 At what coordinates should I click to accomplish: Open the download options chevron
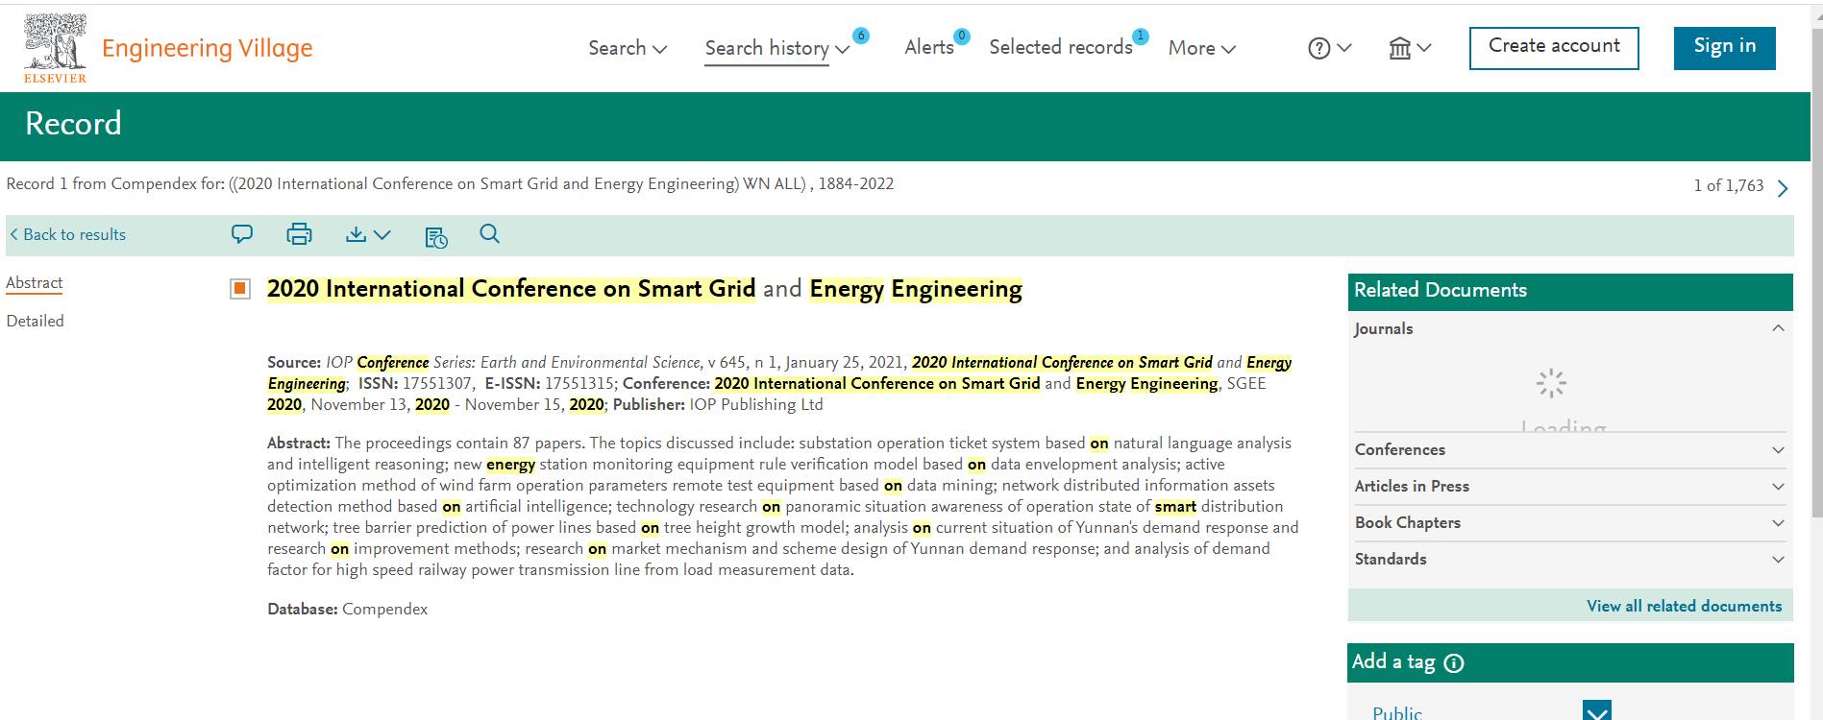[382, 234]
